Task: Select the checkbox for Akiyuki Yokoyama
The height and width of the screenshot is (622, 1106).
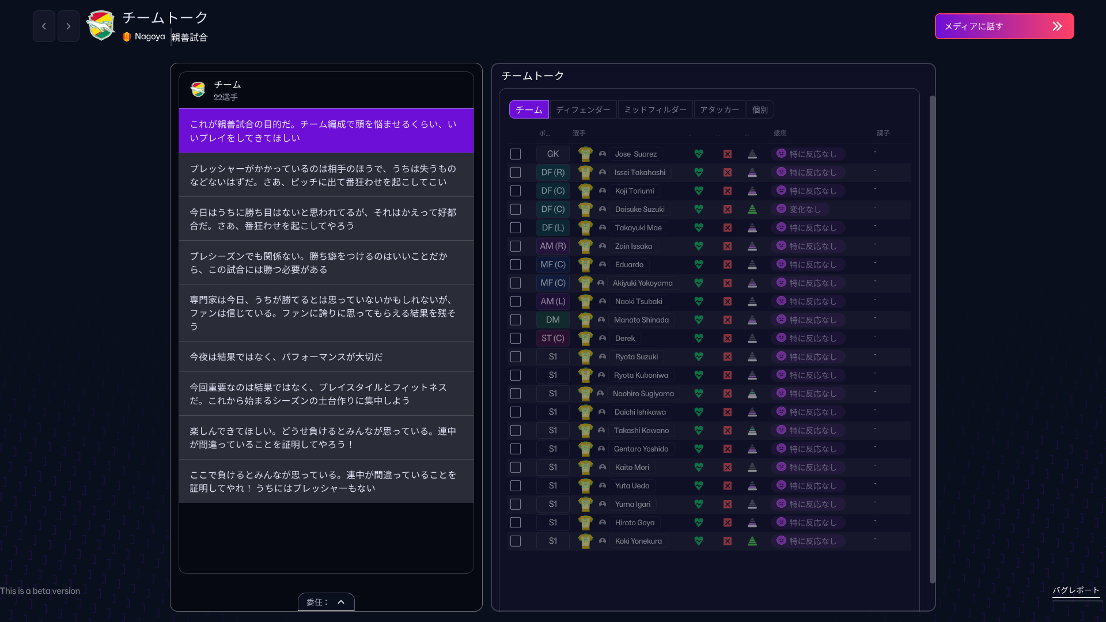Action: pyautogui.click(x=516, y=283)
